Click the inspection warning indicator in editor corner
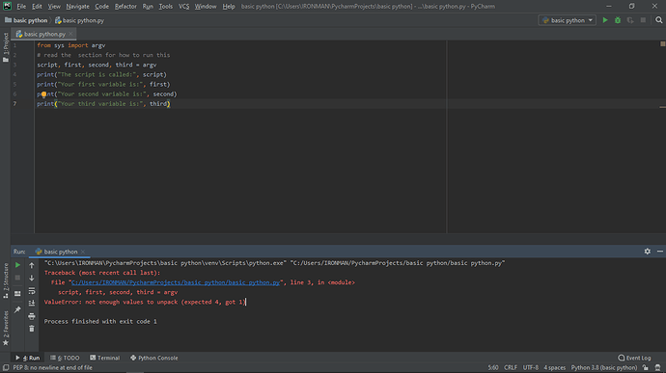 tap(662, 44)
